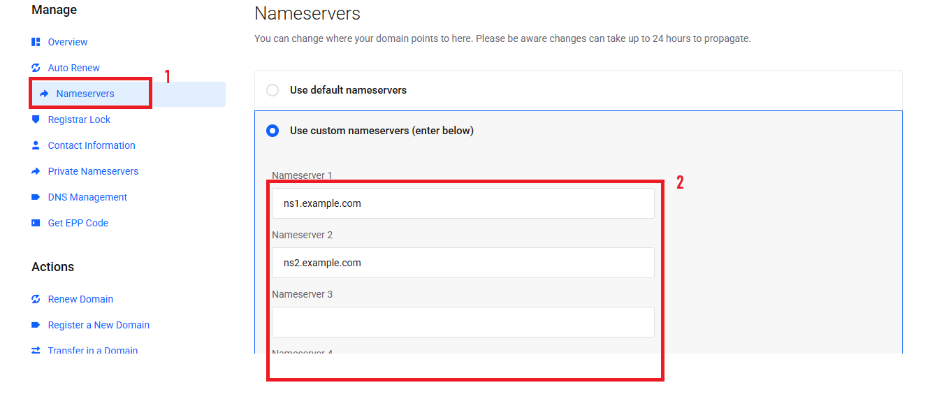Image resolution: width=930 pixels, height=399 pixels.
Task: Click the Nameservers page heading
Action: 307,13
